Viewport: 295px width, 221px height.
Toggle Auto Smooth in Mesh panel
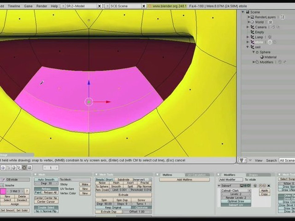tap(46, 180)
